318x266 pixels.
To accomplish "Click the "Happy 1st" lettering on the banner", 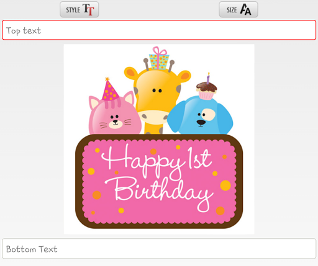I will (157, 161).
